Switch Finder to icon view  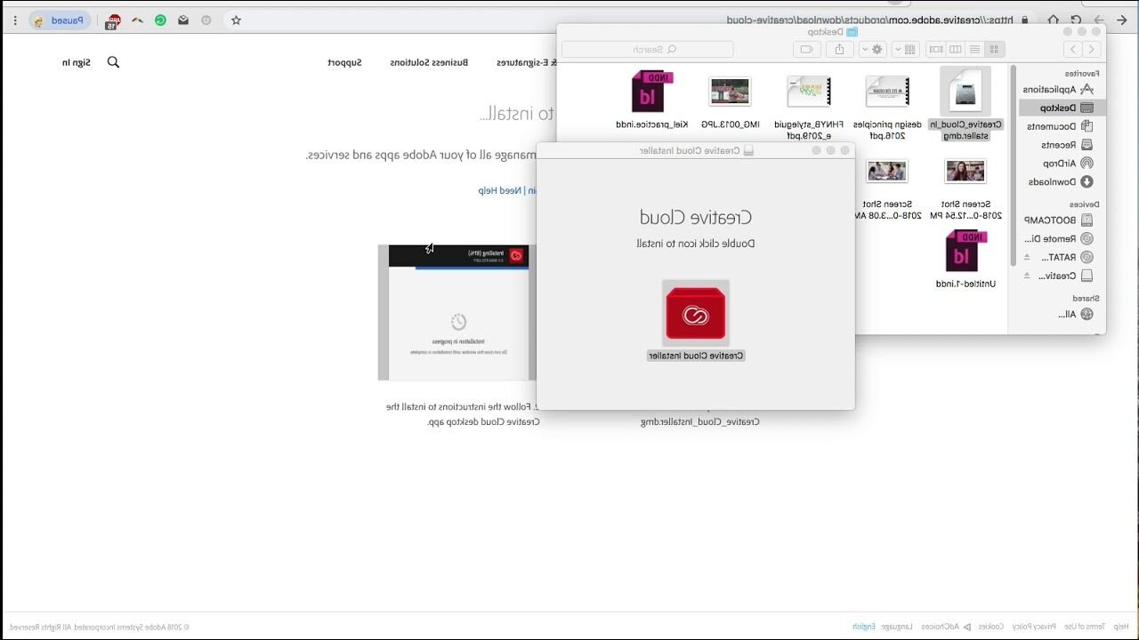(994, 50)
